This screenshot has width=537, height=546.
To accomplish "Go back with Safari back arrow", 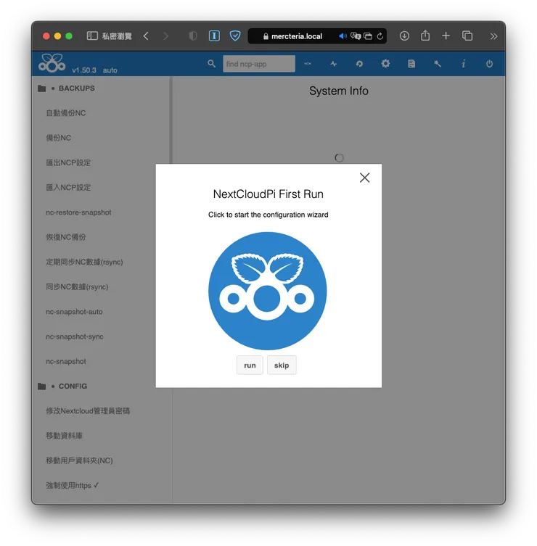I will pos(146,36).
